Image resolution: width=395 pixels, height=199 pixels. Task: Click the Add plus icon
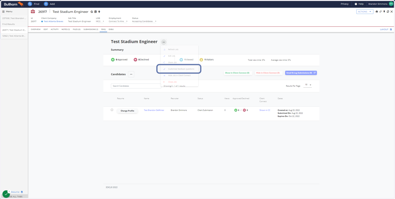46,4
